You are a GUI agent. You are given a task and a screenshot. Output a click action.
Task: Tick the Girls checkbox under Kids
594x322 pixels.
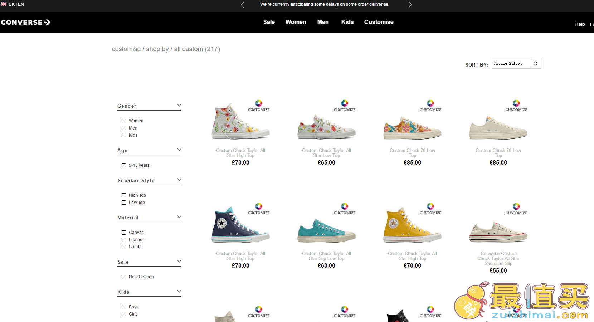(124, 314)
